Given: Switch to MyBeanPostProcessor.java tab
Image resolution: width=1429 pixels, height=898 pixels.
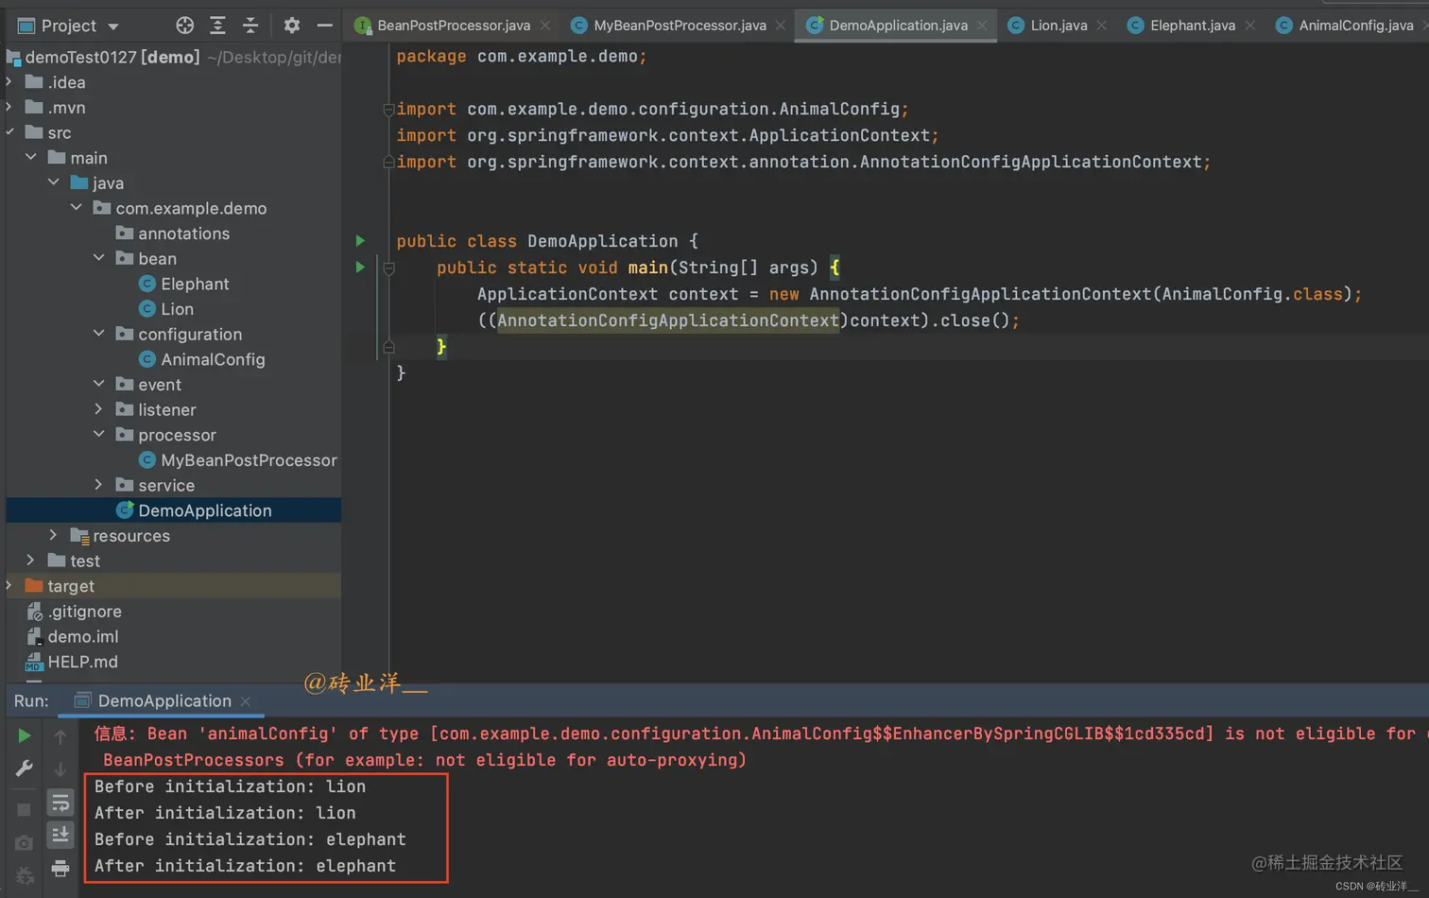Looking at the screenshot, I should tap(680, 26).
